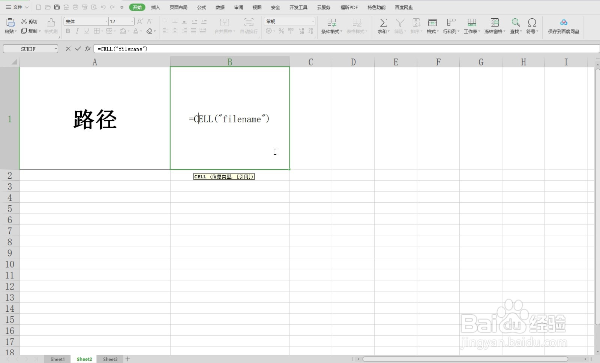Switch to the View (视图) tab
Image resolution: width=600 pixels, height=363 pixels.
coord(257,7)
